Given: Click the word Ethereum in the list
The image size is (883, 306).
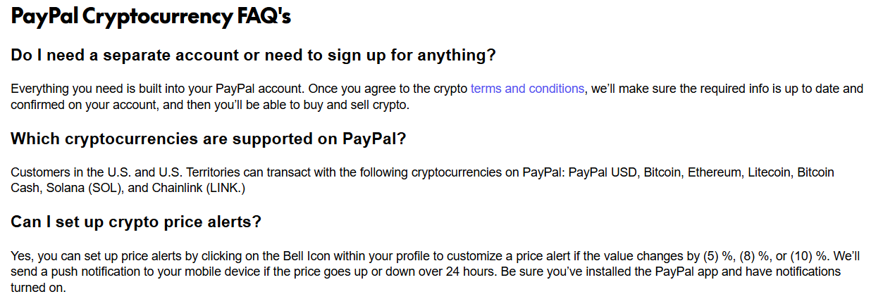Looking at the screenshot, I should [712, 172].
